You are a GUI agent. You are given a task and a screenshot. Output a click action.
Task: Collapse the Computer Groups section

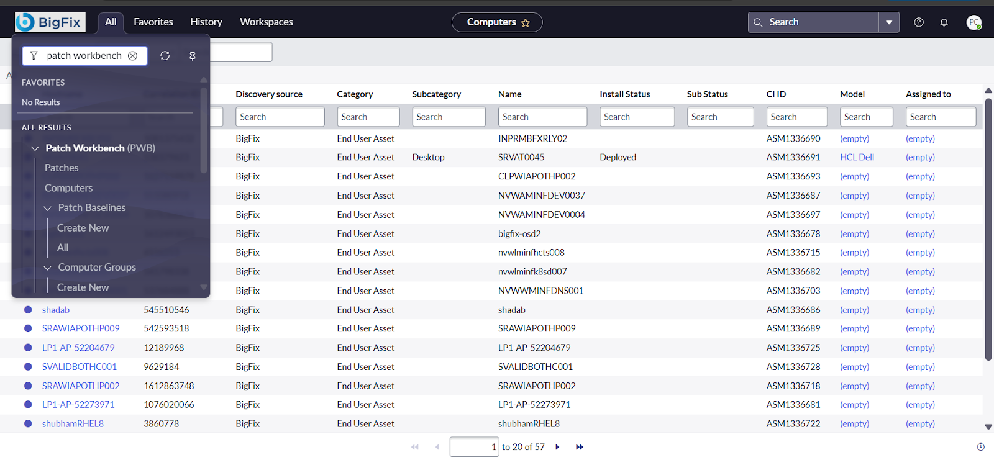coord(48,268)
